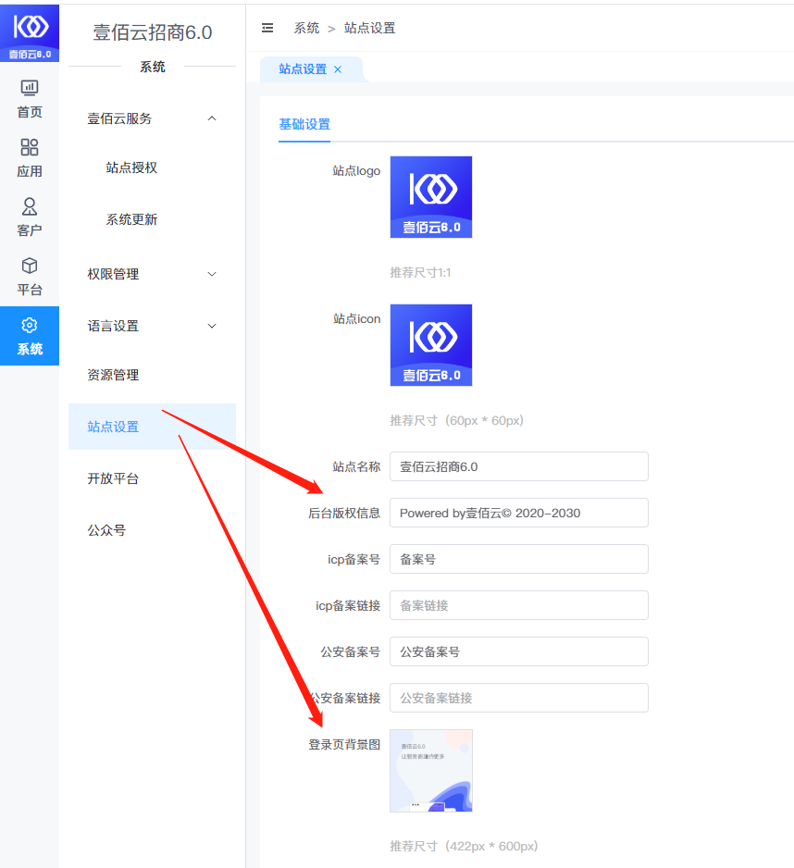Image resolution: width=794 pixels, height=868 pixels.
Task: Click the 首页 home monitor icon
Action: click(30, 89)
